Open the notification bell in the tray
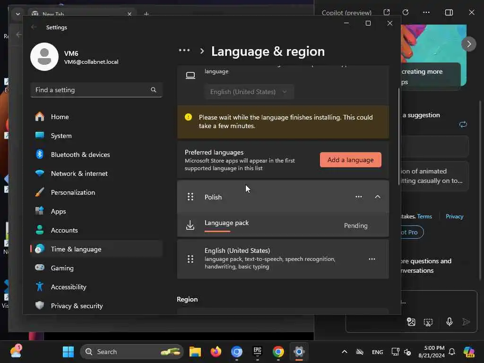The image size is (484, 363). tap(451, 352)
